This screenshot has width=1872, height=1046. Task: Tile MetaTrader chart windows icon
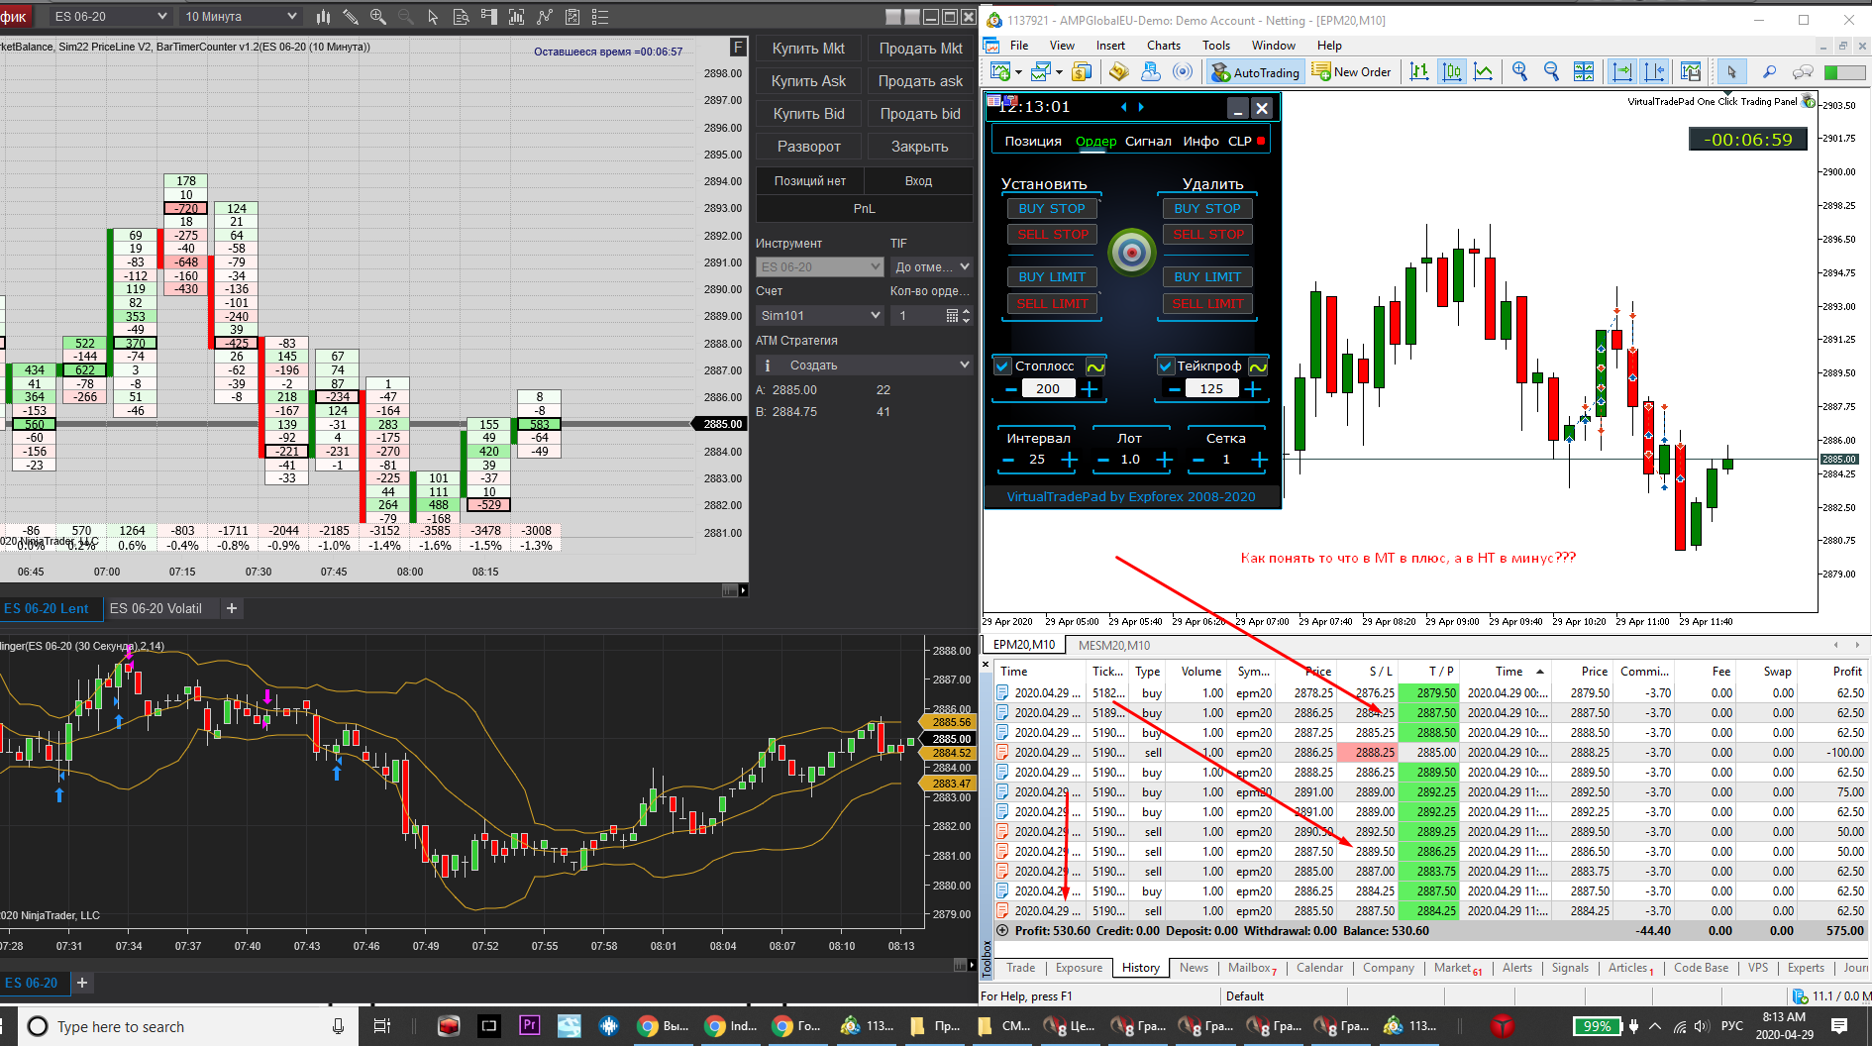tap(1584, 71)
